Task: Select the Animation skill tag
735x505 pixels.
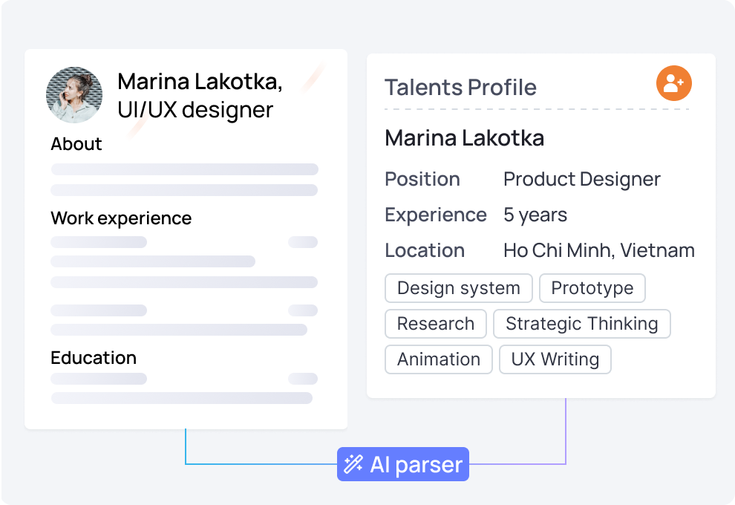Action: [x=438, y=359]
